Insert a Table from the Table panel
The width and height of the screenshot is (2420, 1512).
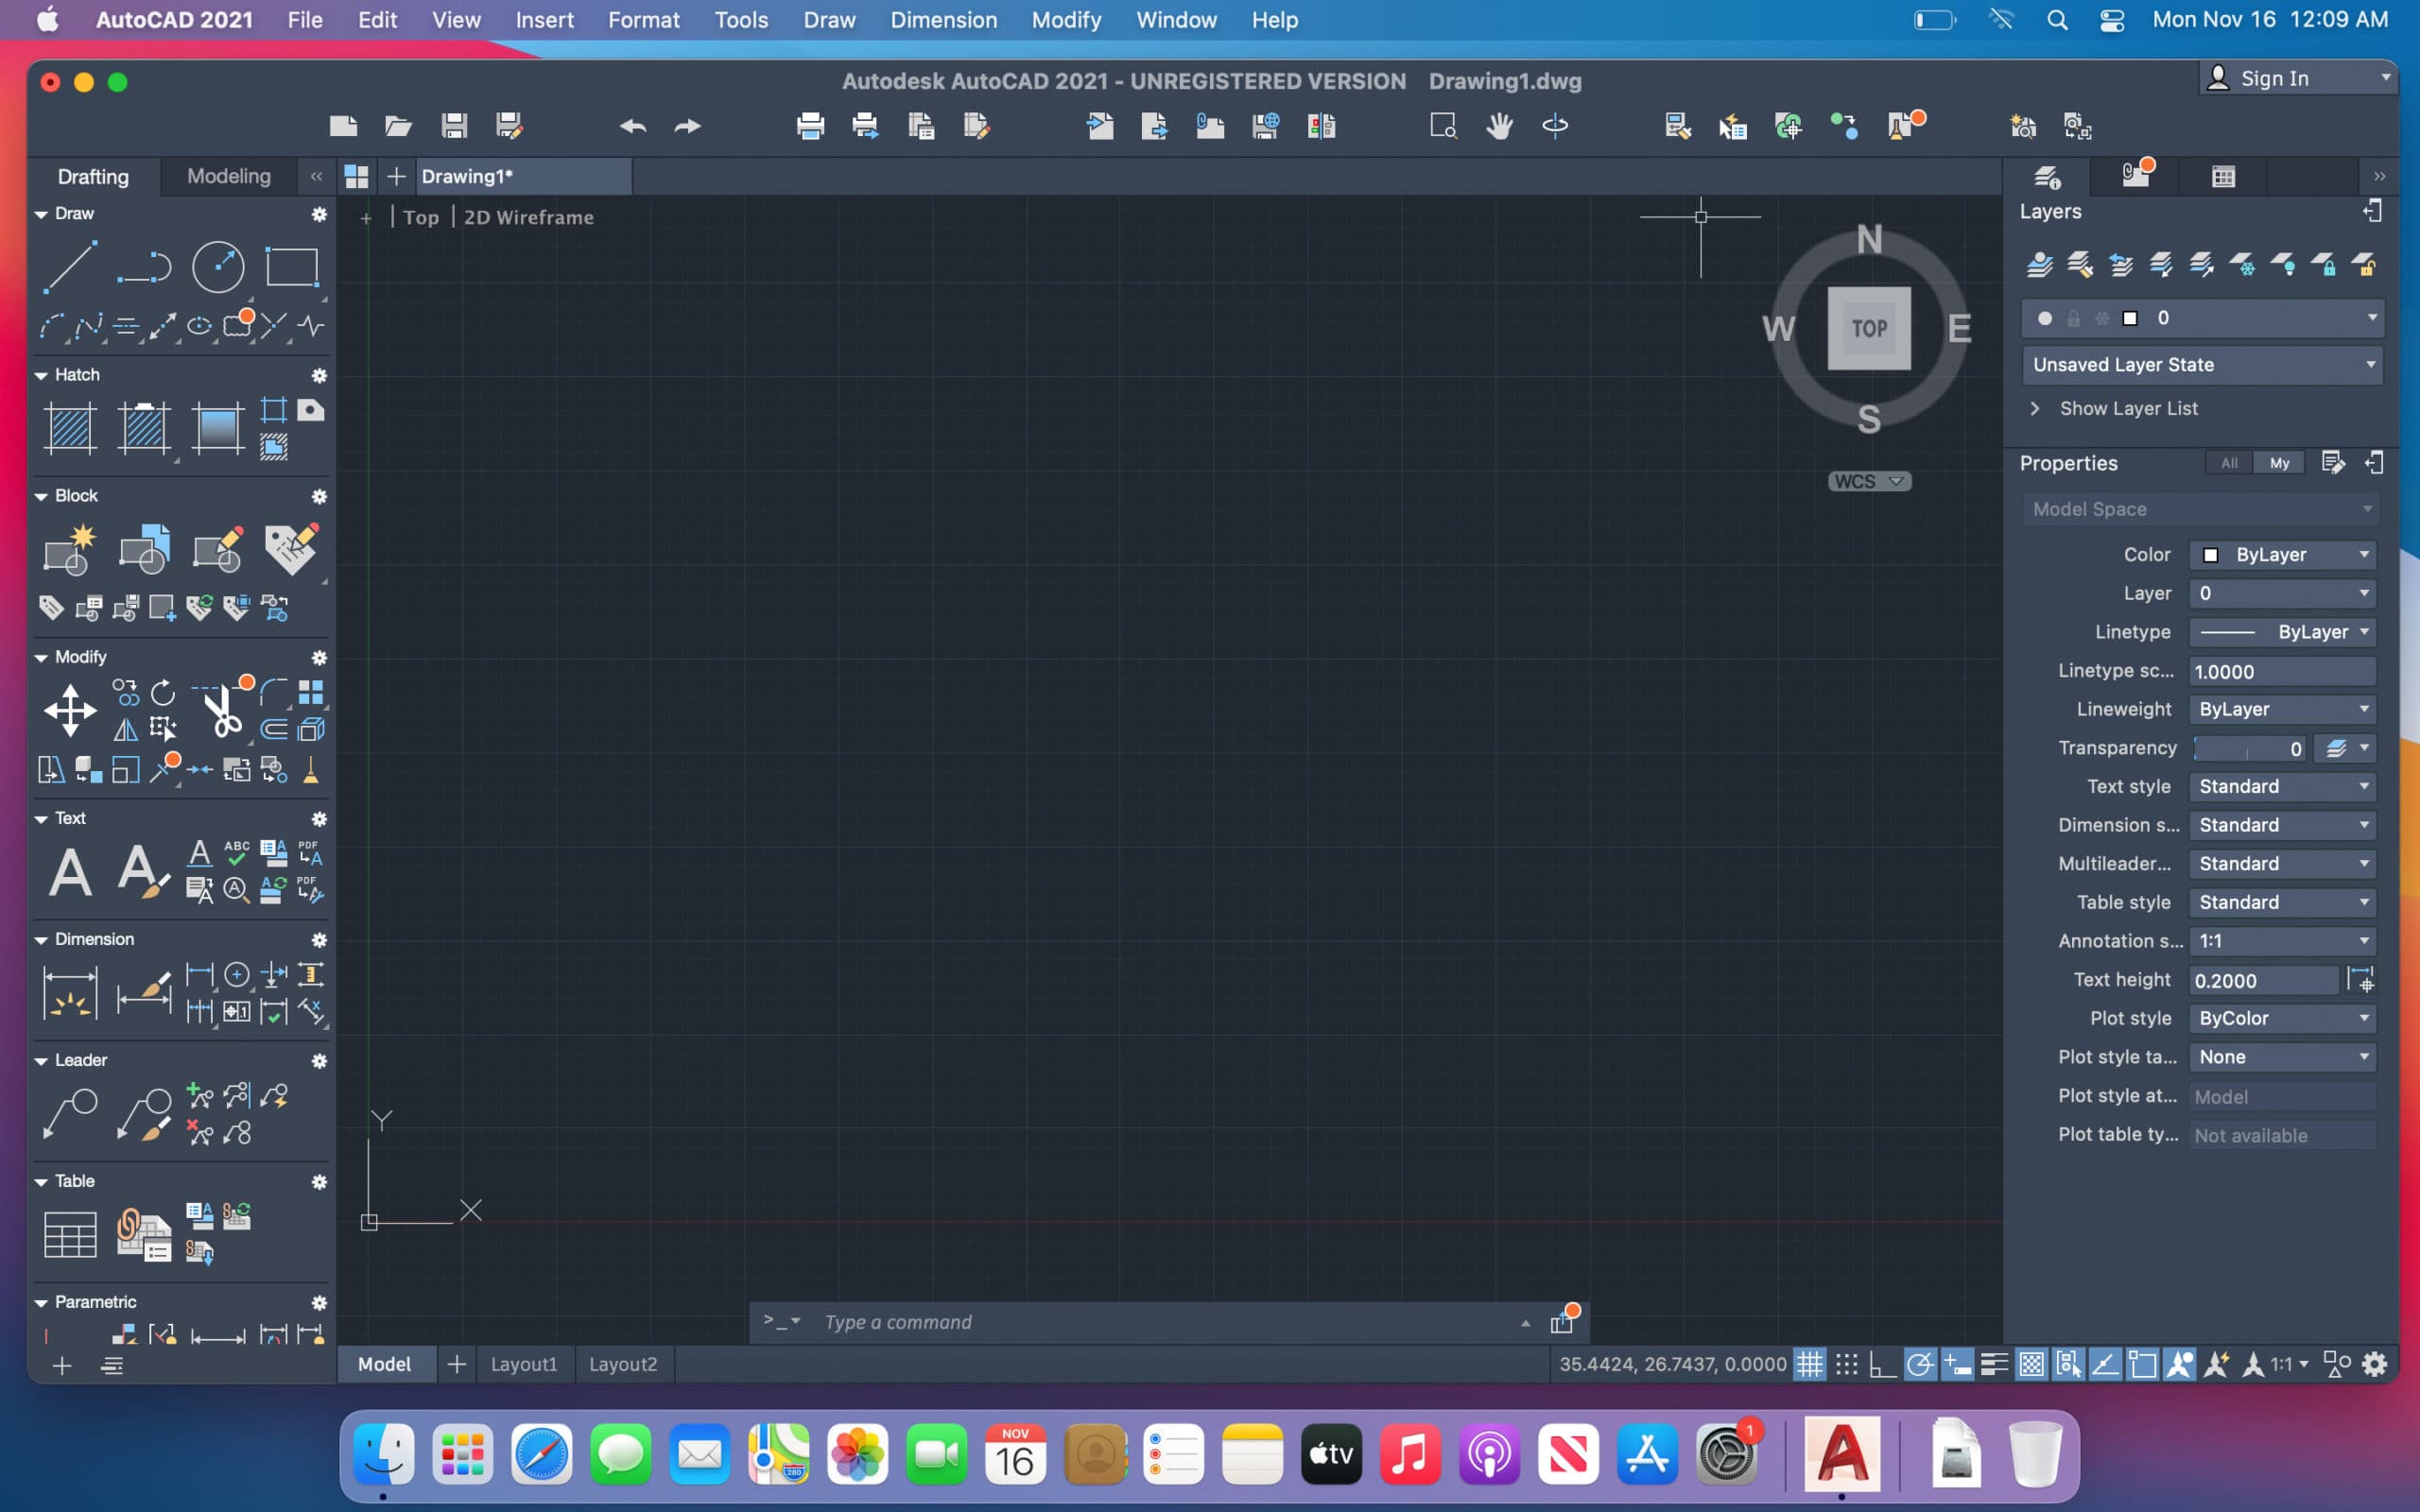68,1233
